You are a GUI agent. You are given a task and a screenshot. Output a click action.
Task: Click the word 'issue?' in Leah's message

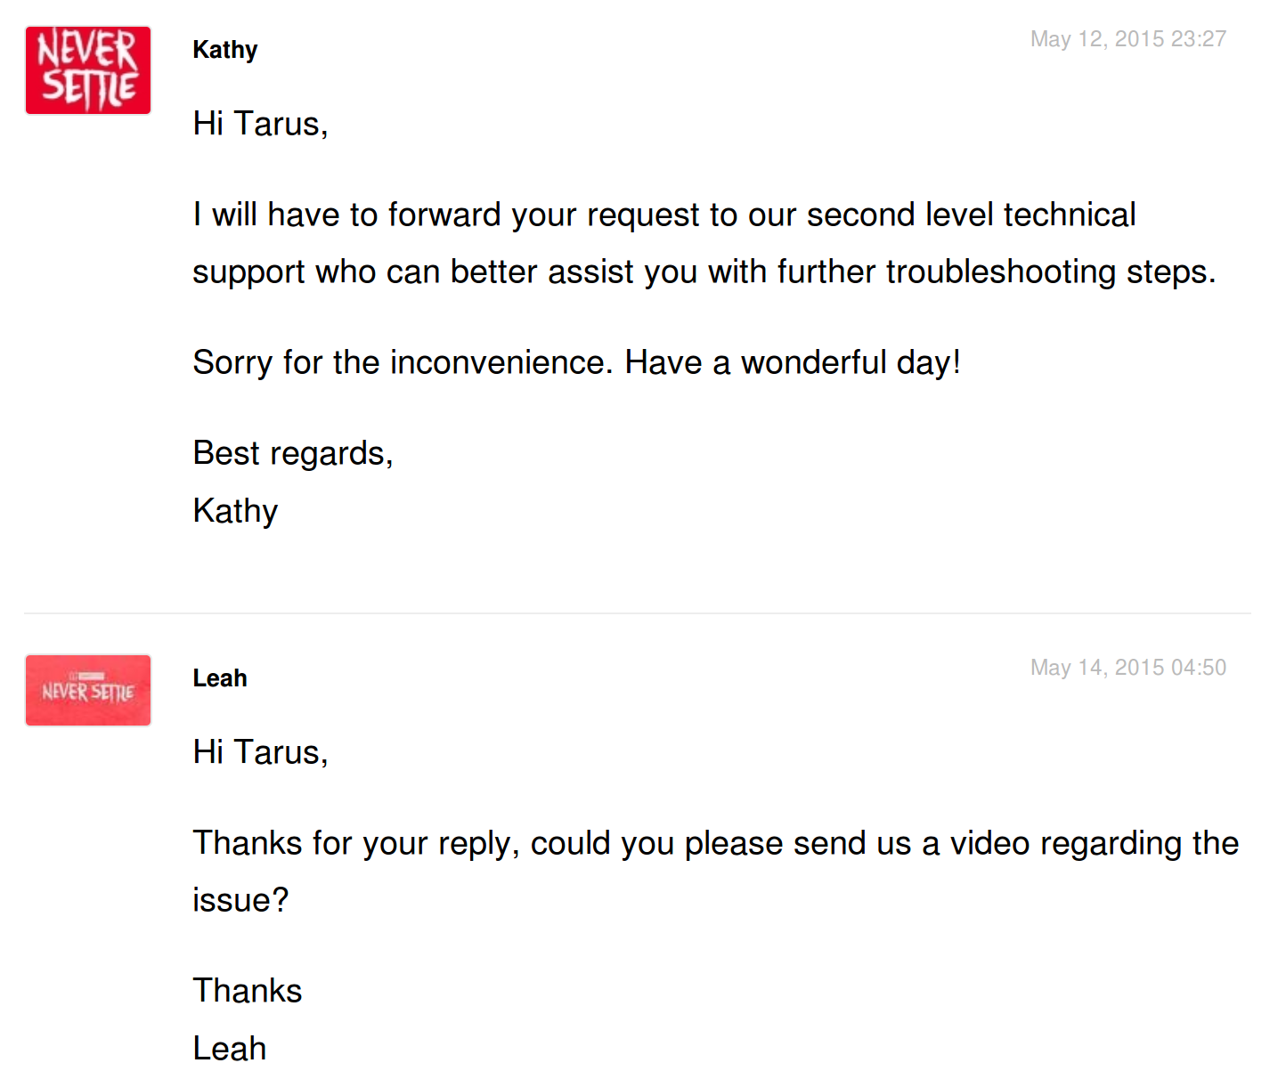pos(240,900)
